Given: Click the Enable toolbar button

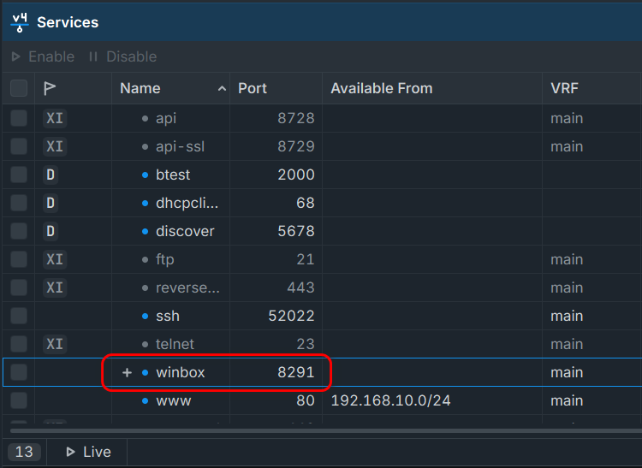Looking at the screenshot, I should (x=43, y=56).
